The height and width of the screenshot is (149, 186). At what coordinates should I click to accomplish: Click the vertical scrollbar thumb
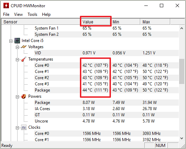(x=182, y=71)
